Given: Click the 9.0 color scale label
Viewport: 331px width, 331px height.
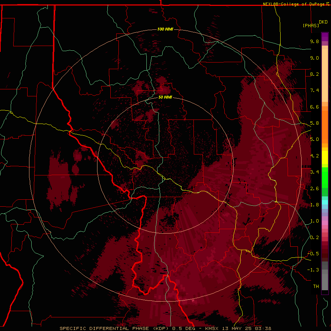Looking at the screenshot, I should (314, 58).
